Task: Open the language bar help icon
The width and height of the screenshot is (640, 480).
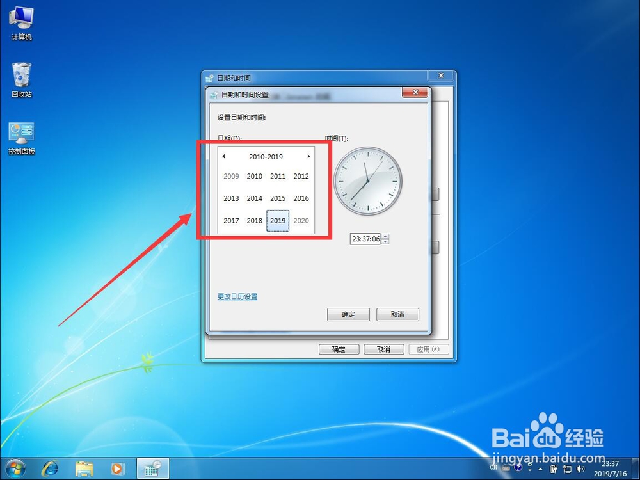Action: [518, 467]
